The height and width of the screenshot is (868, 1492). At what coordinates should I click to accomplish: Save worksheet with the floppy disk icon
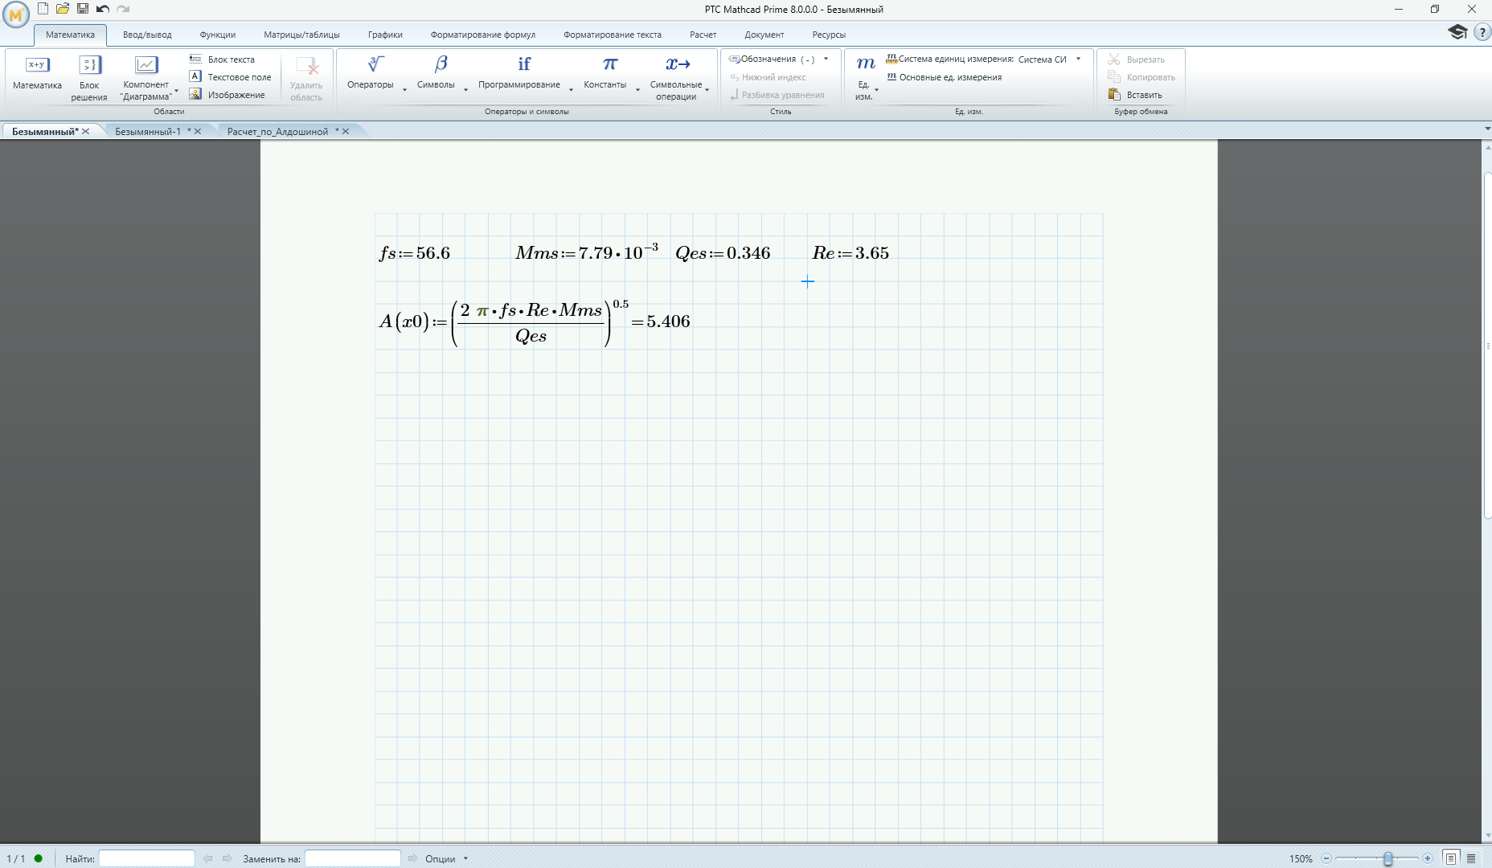click(x=83, y=9)
